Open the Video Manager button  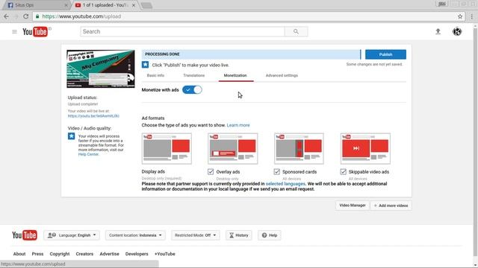[x=353, y=205]
